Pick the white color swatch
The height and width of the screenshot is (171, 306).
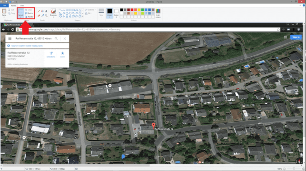coord(121,13)
